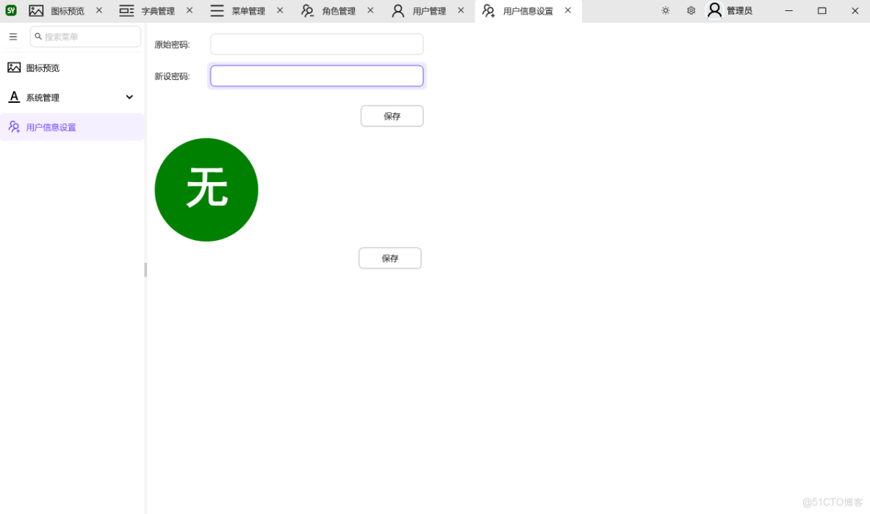Select the 系统管理 icon in the sidebar
Viewport: 870px width, 514px height.
tap(14, 96)
